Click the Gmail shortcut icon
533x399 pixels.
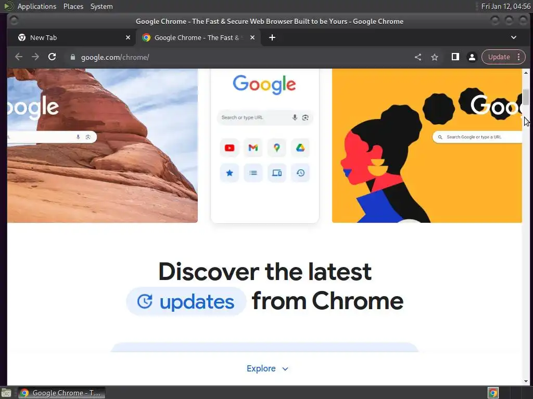pyautogui.click(x=253, y=148)
